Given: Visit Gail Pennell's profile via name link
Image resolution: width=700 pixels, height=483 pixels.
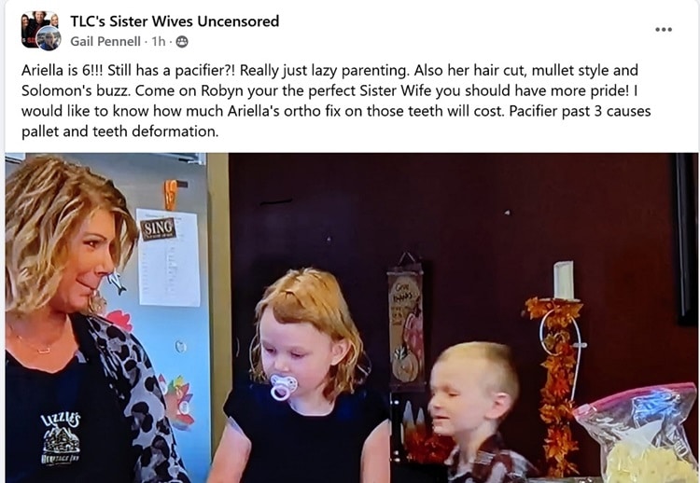Looking at the screenshot, I should click(105, 41).
